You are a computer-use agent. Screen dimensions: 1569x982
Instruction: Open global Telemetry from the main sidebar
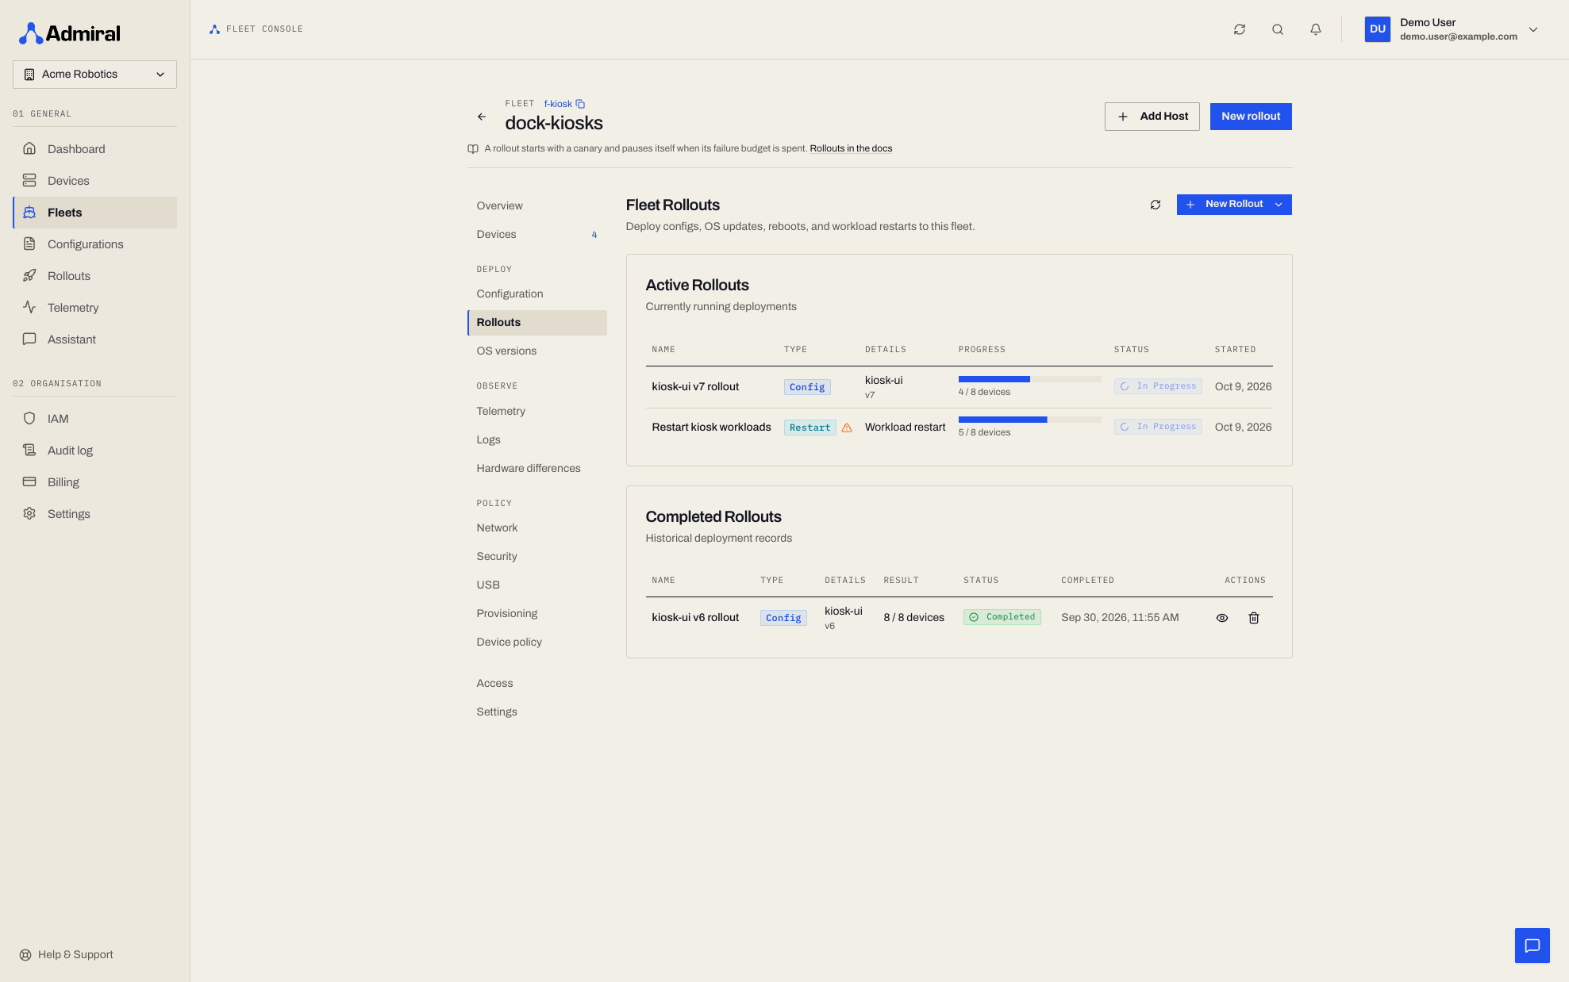click(x=94, y=308)
